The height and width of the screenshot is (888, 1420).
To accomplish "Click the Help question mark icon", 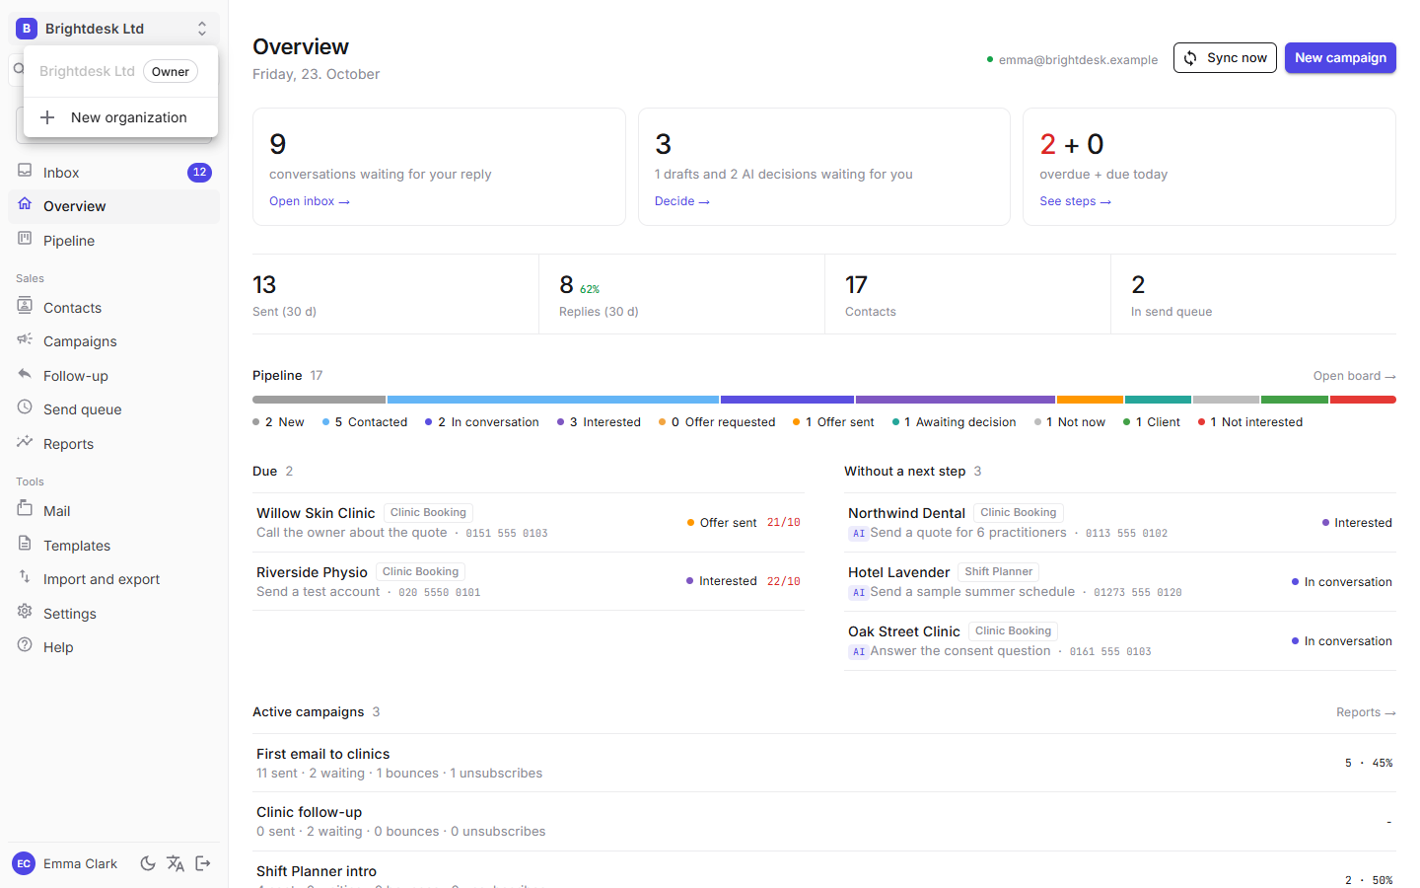I will (25, 645).
